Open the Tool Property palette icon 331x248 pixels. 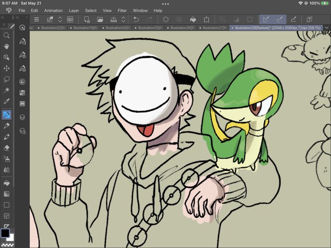pos(22,55)
